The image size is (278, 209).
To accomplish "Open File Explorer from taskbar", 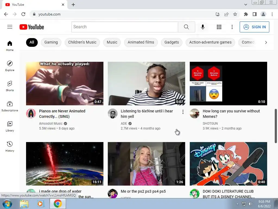I will [x=24, y=204].
